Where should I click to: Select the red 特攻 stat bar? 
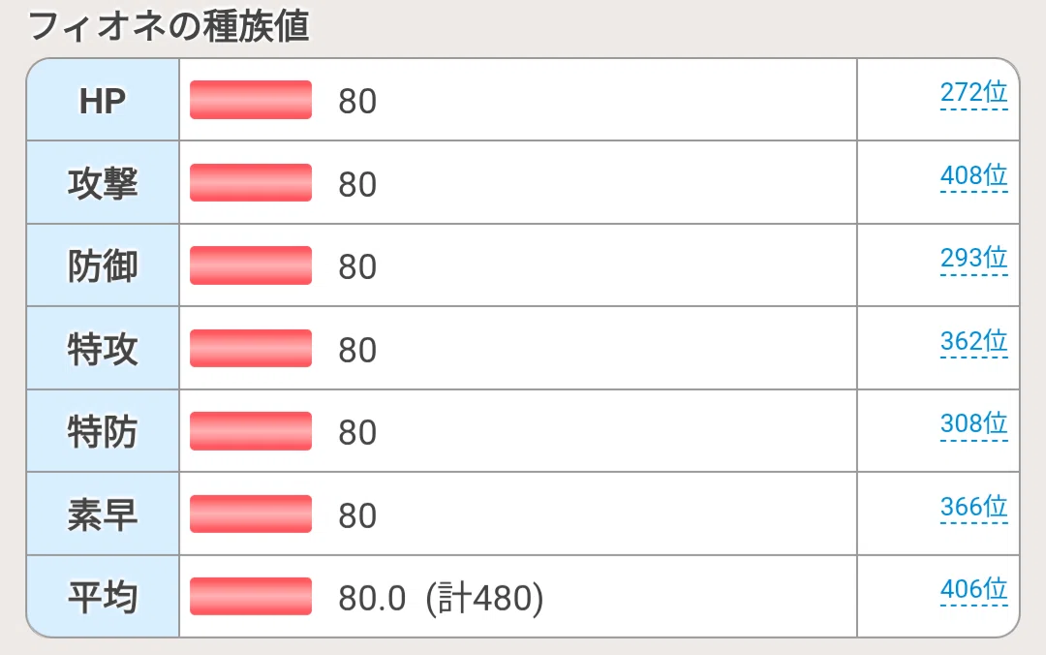click(x=251, y=348)
